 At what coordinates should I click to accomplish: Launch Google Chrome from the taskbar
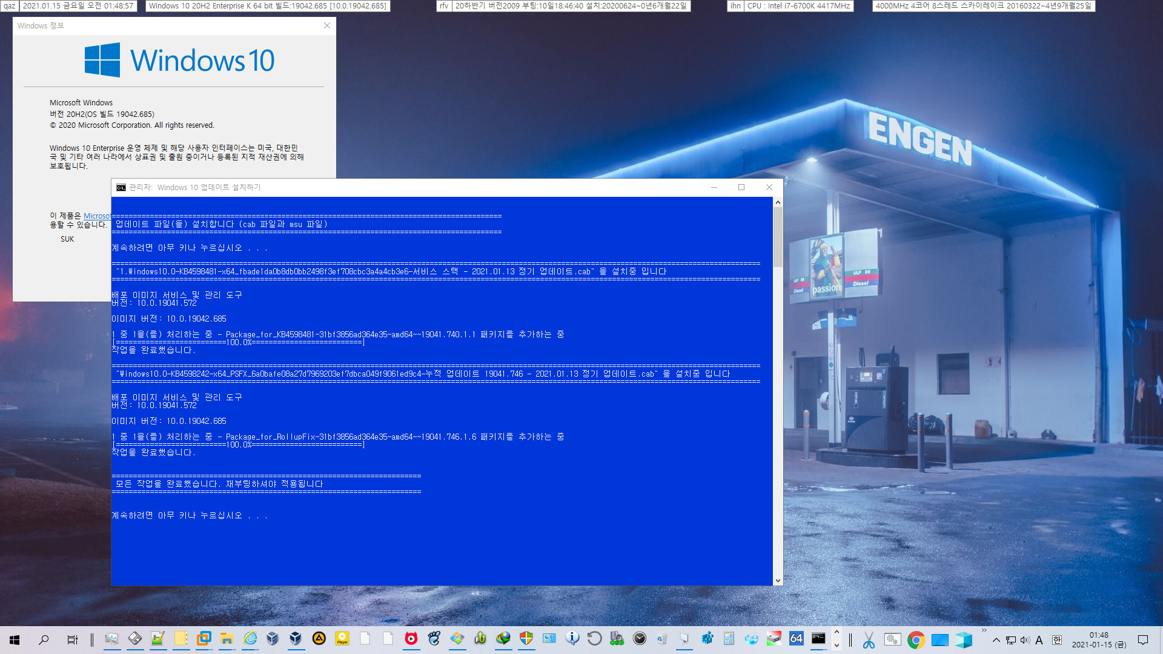[916, 640]
